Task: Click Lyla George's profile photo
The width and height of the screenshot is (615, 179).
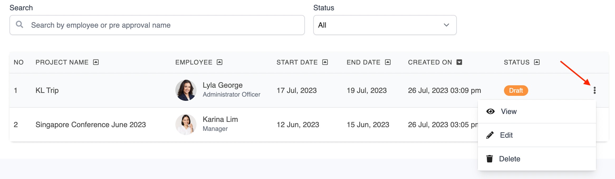Action: point(186,90)
